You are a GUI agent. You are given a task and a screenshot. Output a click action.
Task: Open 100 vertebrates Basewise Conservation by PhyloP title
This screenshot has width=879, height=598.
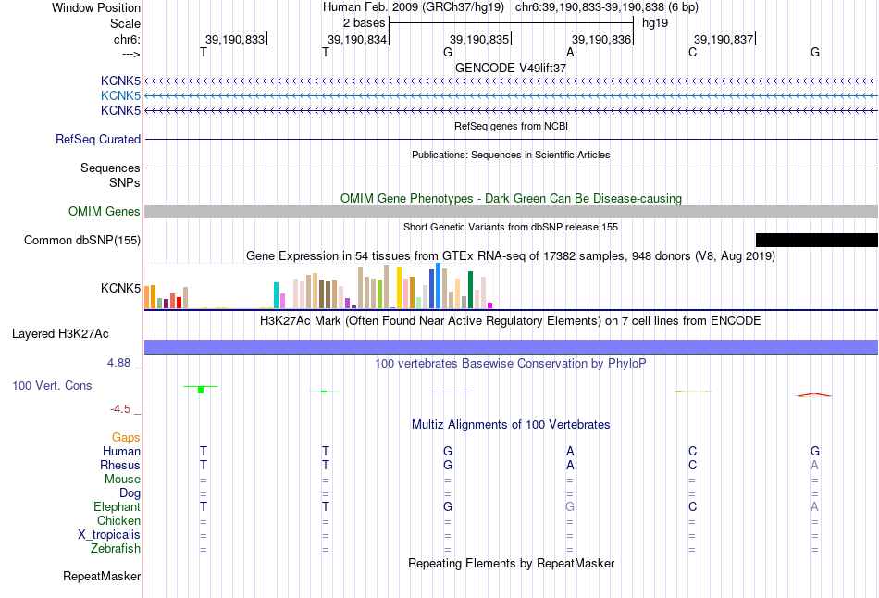(x=511, y=364)
